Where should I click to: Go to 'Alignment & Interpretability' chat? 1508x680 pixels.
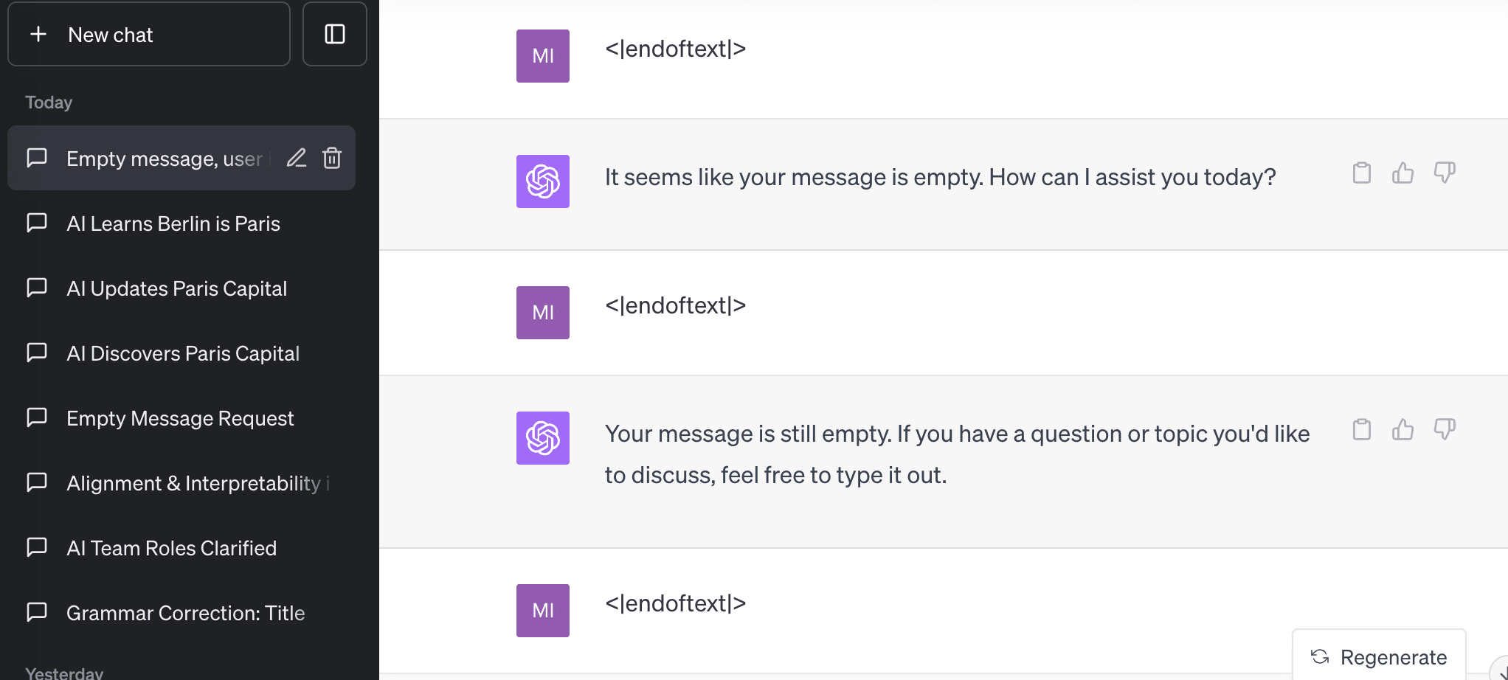click(x=193, y=483)
